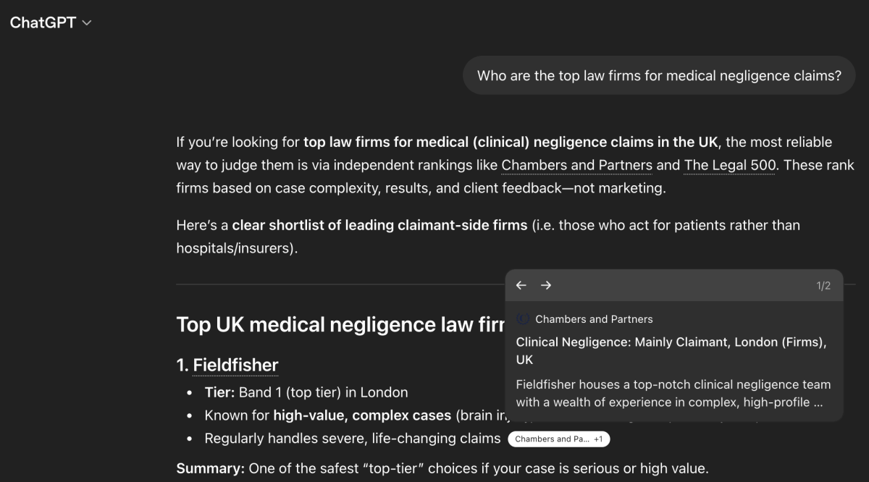Open the ChatGPT model selector
Image resolution: width=869 pixels, height=482 pixels.
[50, 22]
